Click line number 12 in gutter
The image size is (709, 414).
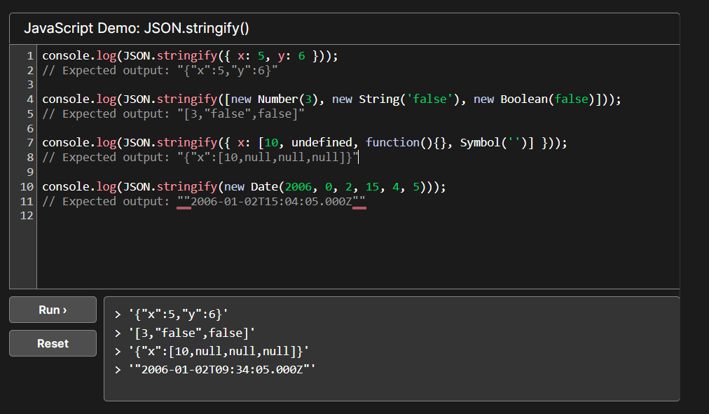point(27,216)
